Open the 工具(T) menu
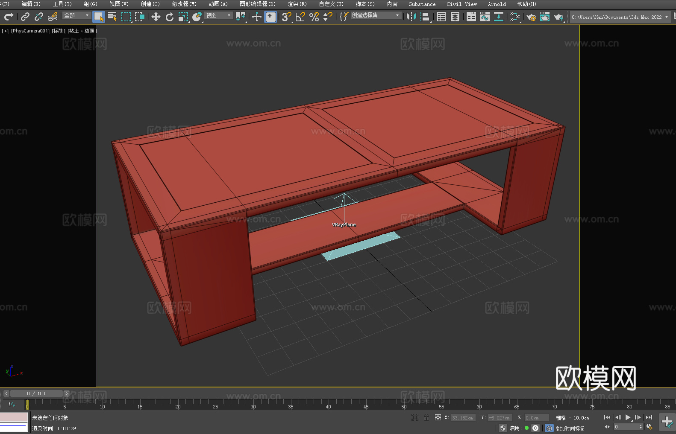 click(x=62, y=4)
